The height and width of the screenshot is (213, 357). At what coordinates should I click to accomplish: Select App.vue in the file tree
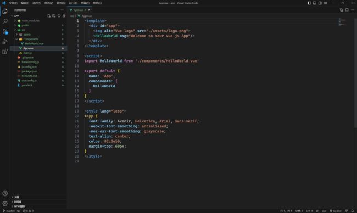(x=38, y=48)
